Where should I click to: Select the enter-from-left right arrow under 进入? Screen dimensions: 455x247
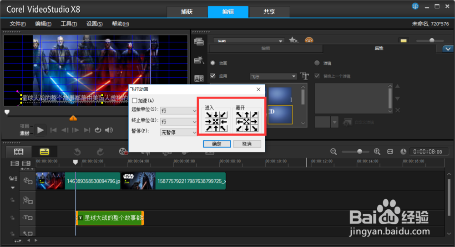[208, 122]
